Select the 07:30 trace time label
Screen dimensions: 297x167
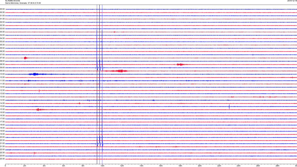click(x=2, y=58)
